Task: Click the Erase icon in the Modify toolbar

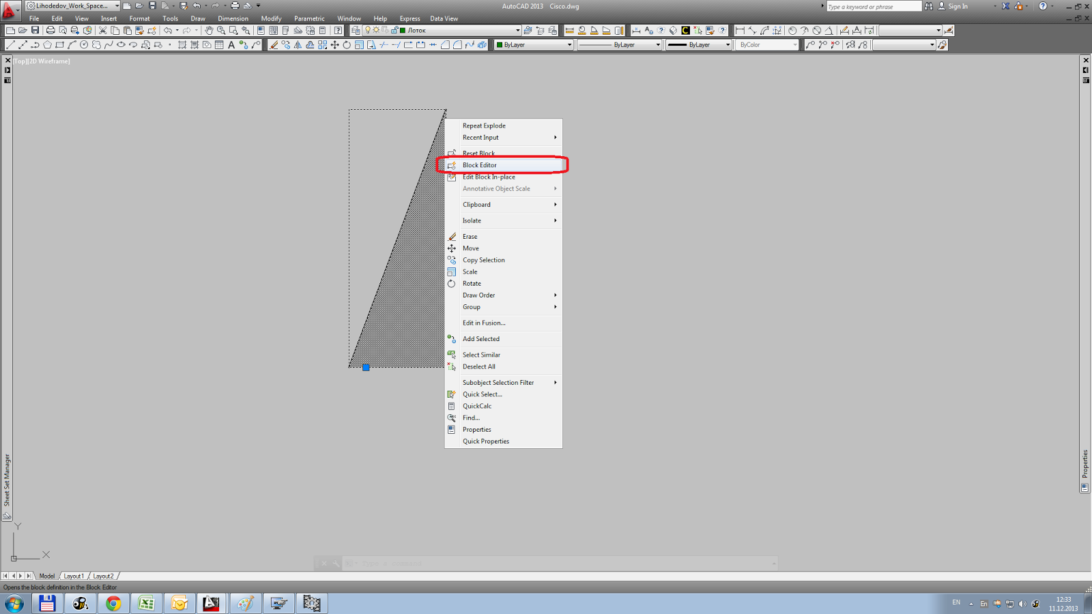Action: pos(274,44)
